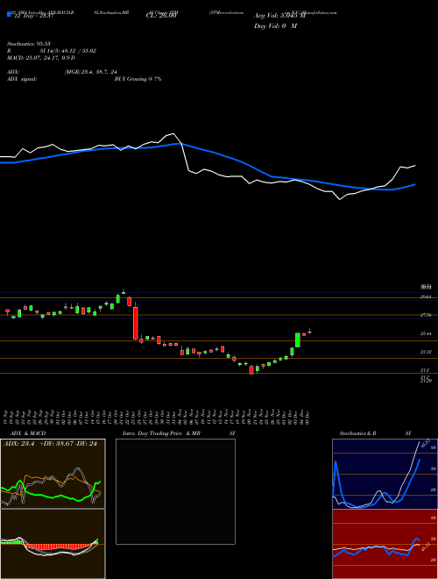The width and height of the screenshot is (438, 579).
Task: Click the 'Day Vol: 0 M' label
Action: click(x=275, y=26)
